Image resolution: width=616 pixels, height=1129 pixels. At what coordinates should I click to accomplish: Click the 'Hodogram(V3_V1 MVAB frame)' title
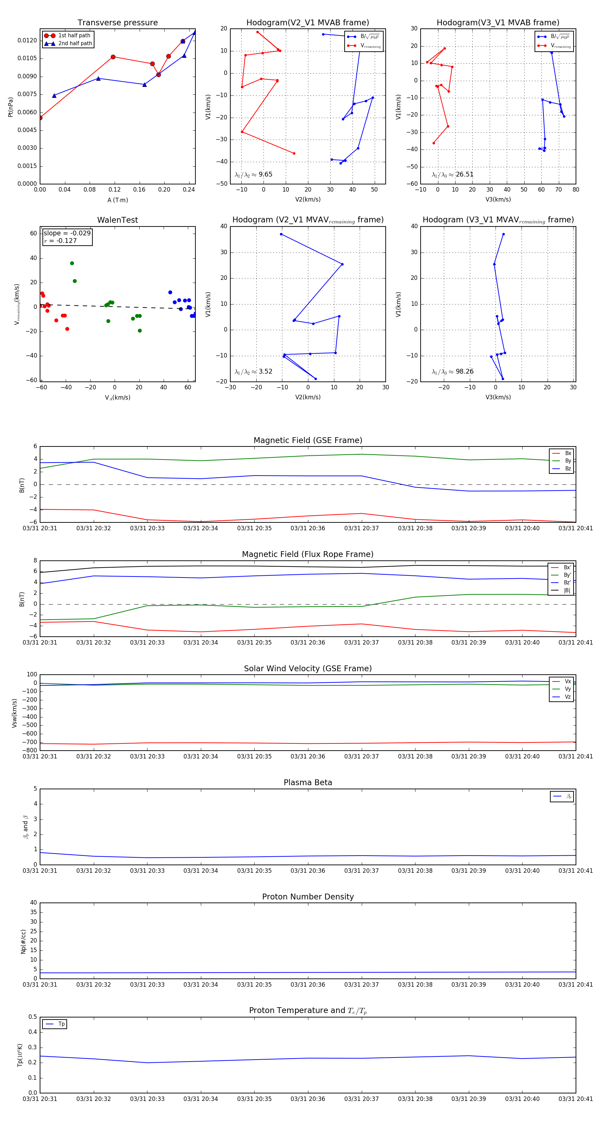(x=498, y=23)
